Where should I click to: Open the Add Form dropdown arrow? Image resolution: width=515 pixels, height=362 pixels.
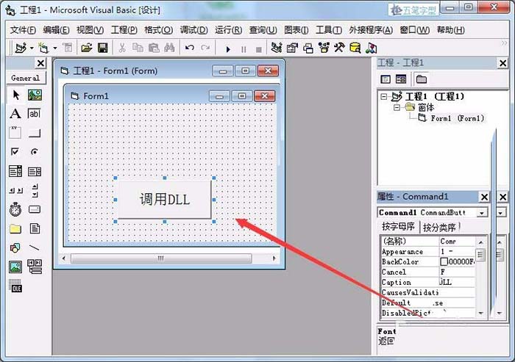(55, 48)
